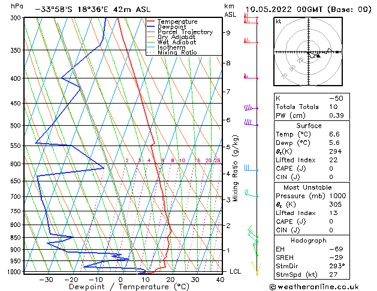The width and height of the screenshot is (377, 291).
Task: Click the pink mixing ratio value 25
Action: (x=217, y=160)
